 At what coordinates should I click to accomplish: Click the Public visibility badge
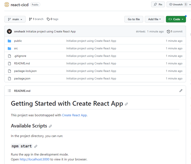pos(35,5)
